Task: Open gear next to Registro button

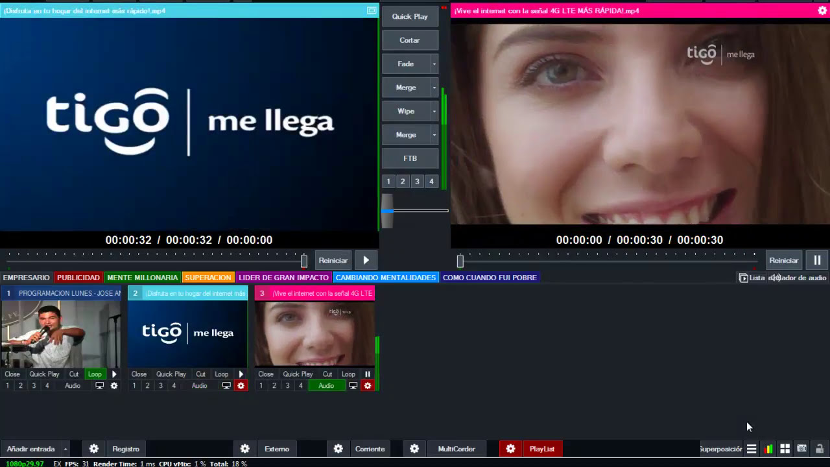Action: (94, 449)
